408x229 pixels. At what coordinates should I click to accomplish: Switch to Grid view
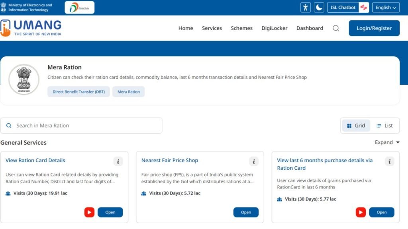coord(356,126)
